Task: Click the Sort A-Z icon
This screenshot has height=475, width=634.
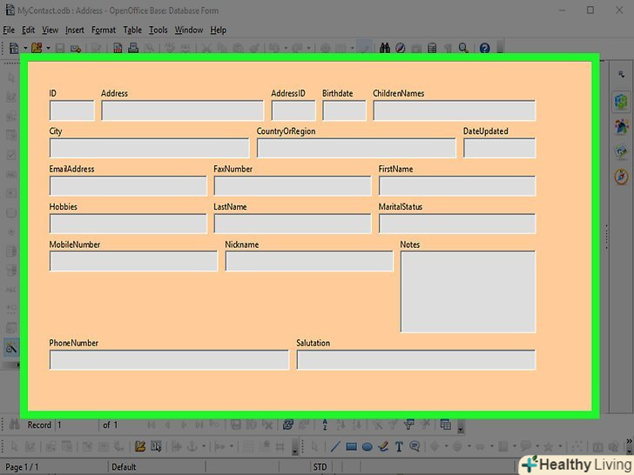Action: 325,425
